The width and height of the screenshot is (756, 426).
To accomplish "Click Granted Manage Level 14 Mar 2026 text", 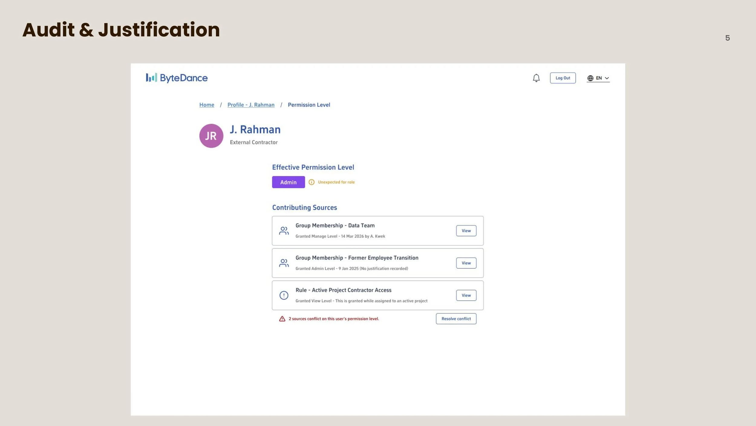I will click(340, 236).
